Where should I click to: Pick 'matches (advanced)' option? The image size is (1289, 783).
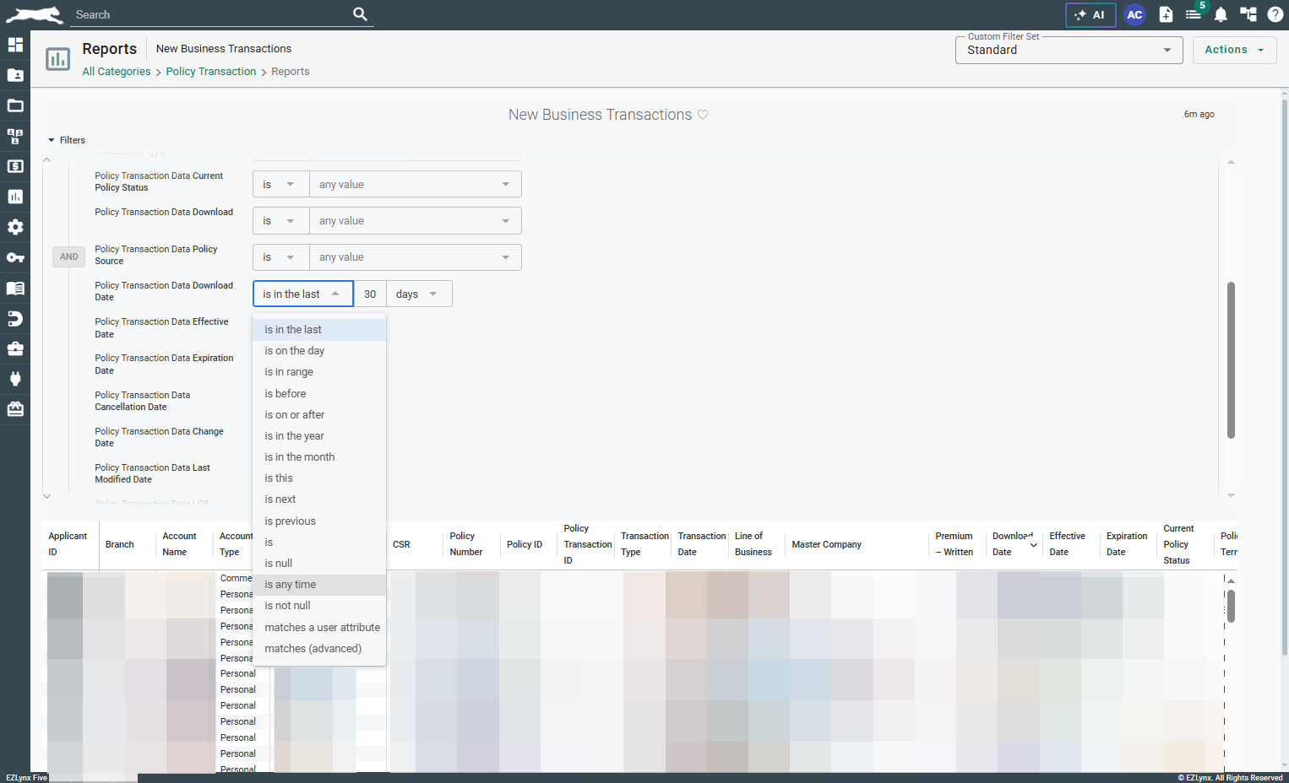coord(319,649)
